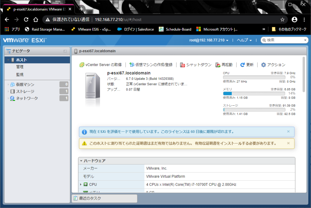Click the CPU usage progress bar
The image size is (311, 208).
coord(254,77)
